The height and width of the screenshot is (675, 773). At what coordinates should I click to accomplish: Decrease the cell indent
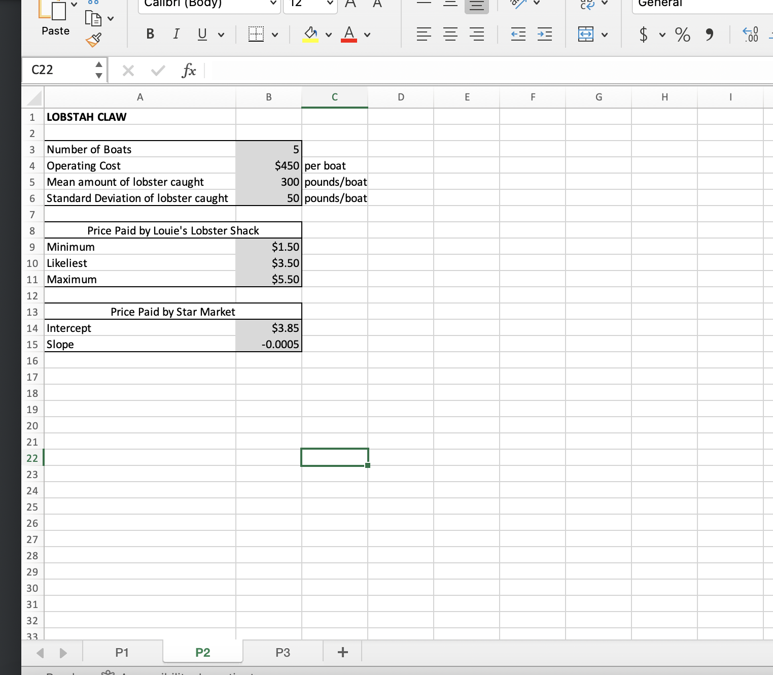tap(518, 35)
